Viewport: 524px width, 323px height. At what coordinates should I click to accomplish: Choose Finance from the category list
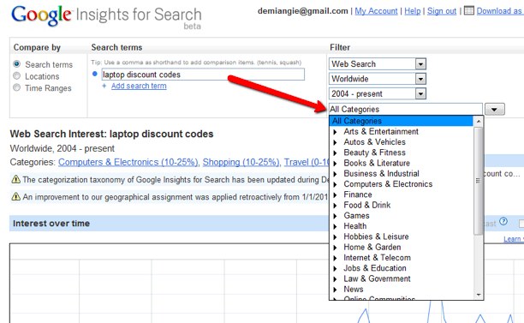(x=358, y=194)
